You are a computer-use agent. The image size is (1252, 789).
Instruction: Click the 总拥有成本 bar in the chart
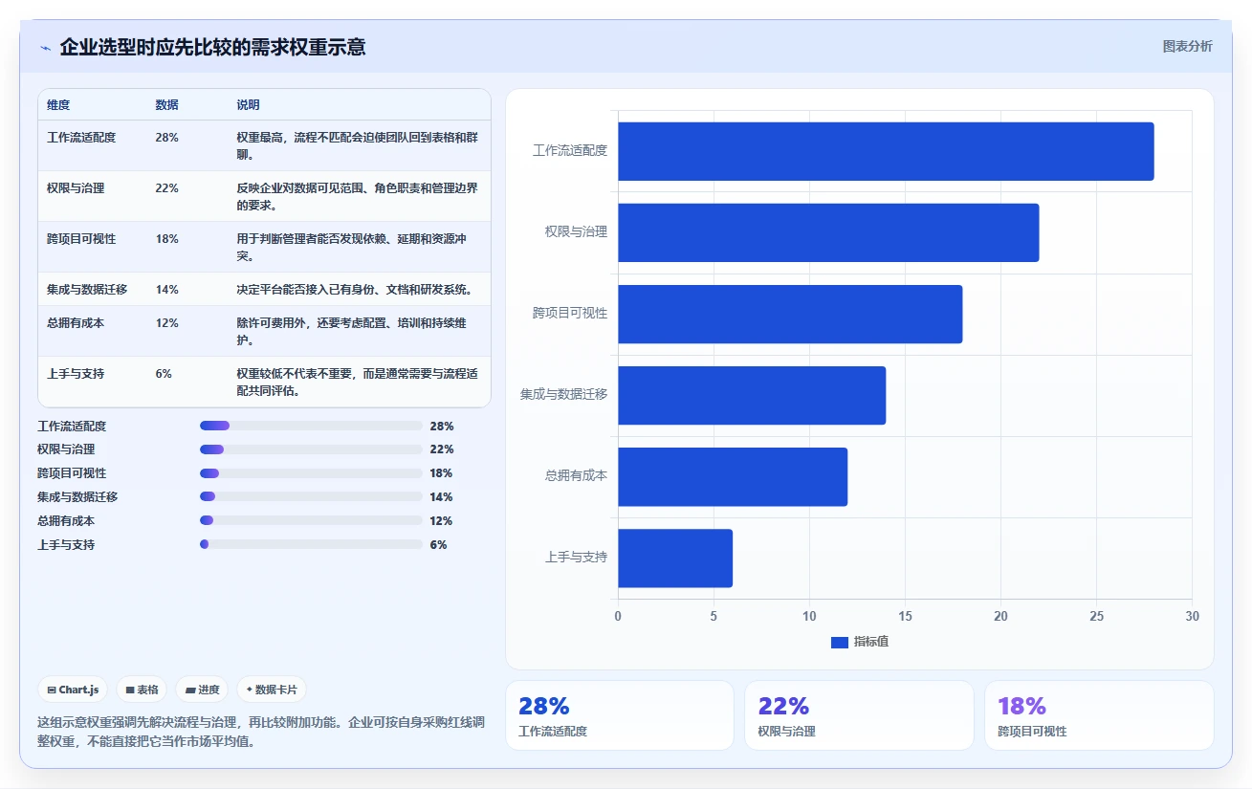tap(733, 476)
